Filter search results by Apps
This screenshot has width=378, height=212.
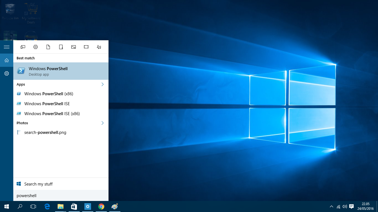[x=23, y=47]
